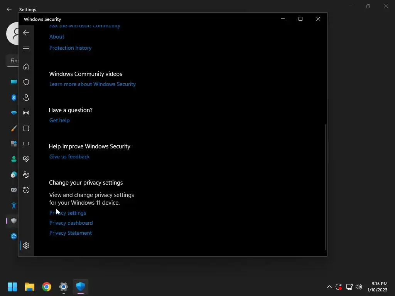Open the Privacy dashboard link
Screen dimensions: 395x296
(71, 223)
